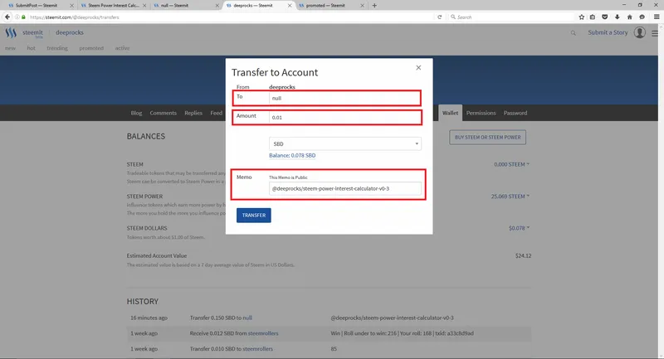Screen dimensions: 664x359
Task: Open the Feed tab
Action: [x=216, y=113]
